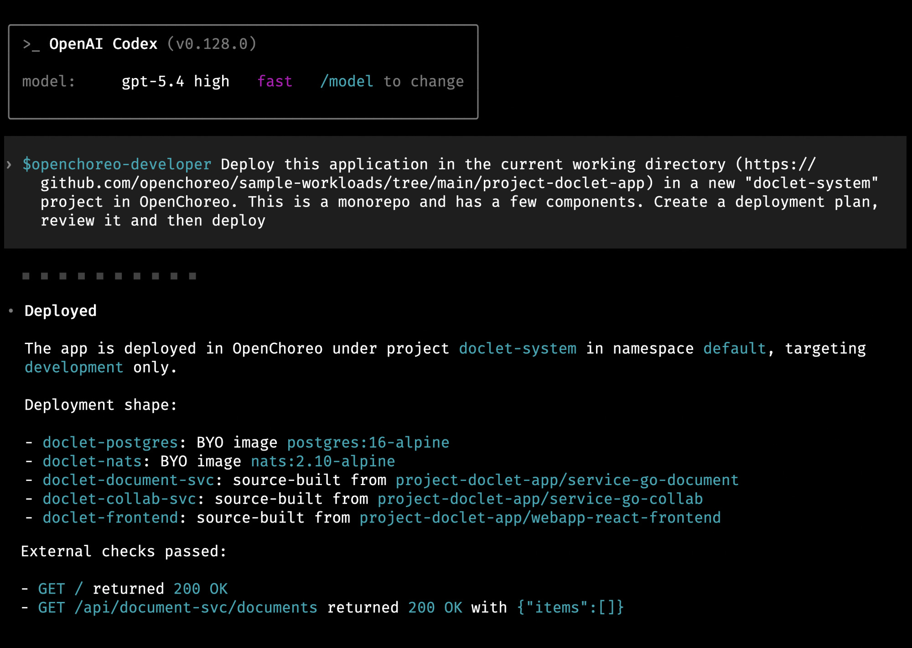
Task: Click the nats:2.10-alpine image reference
Action: tap(323, 461)
